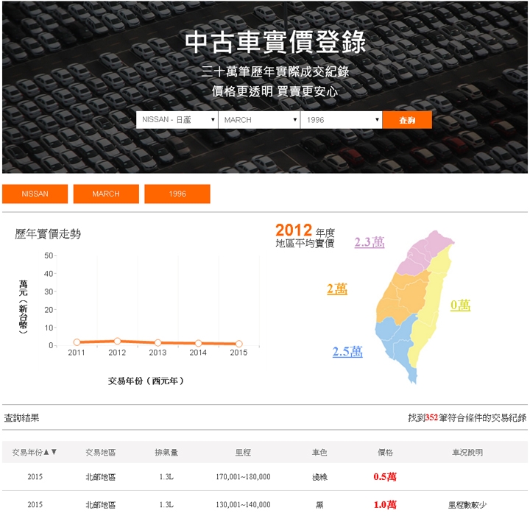
Task: Click the 170,001~180,000 mileage cell
Action: coord(243,477)
